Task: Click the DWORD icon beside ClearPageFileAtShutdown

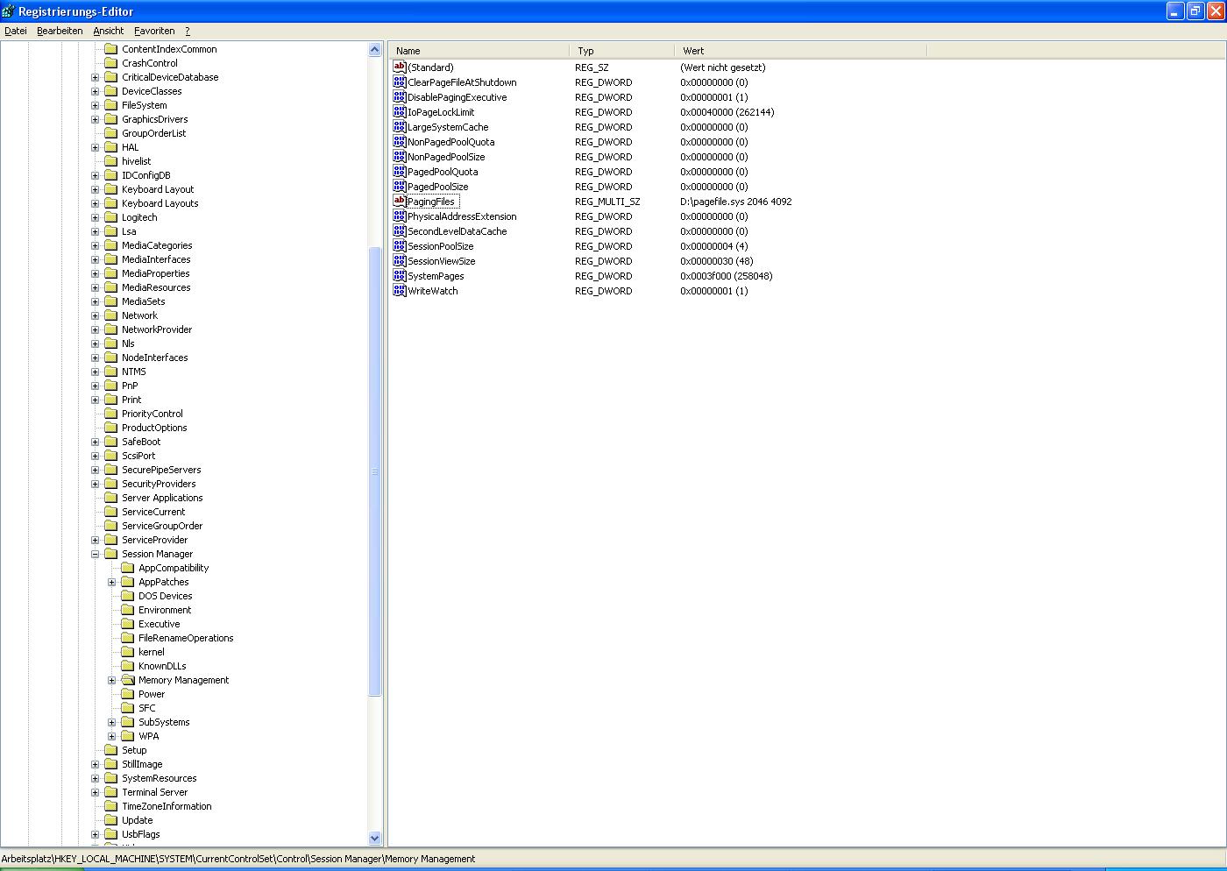Action: [x=400, y=82]
